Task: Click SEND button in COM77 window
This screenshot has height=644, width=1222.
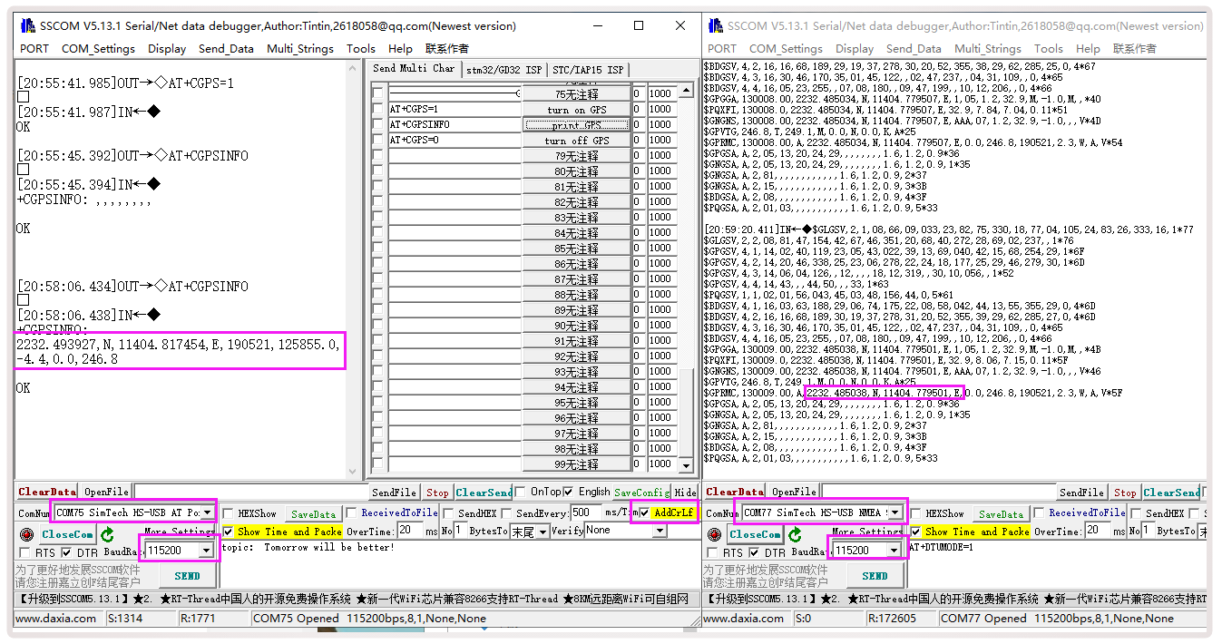Action: pyautogui.click(x=875, y=575)
